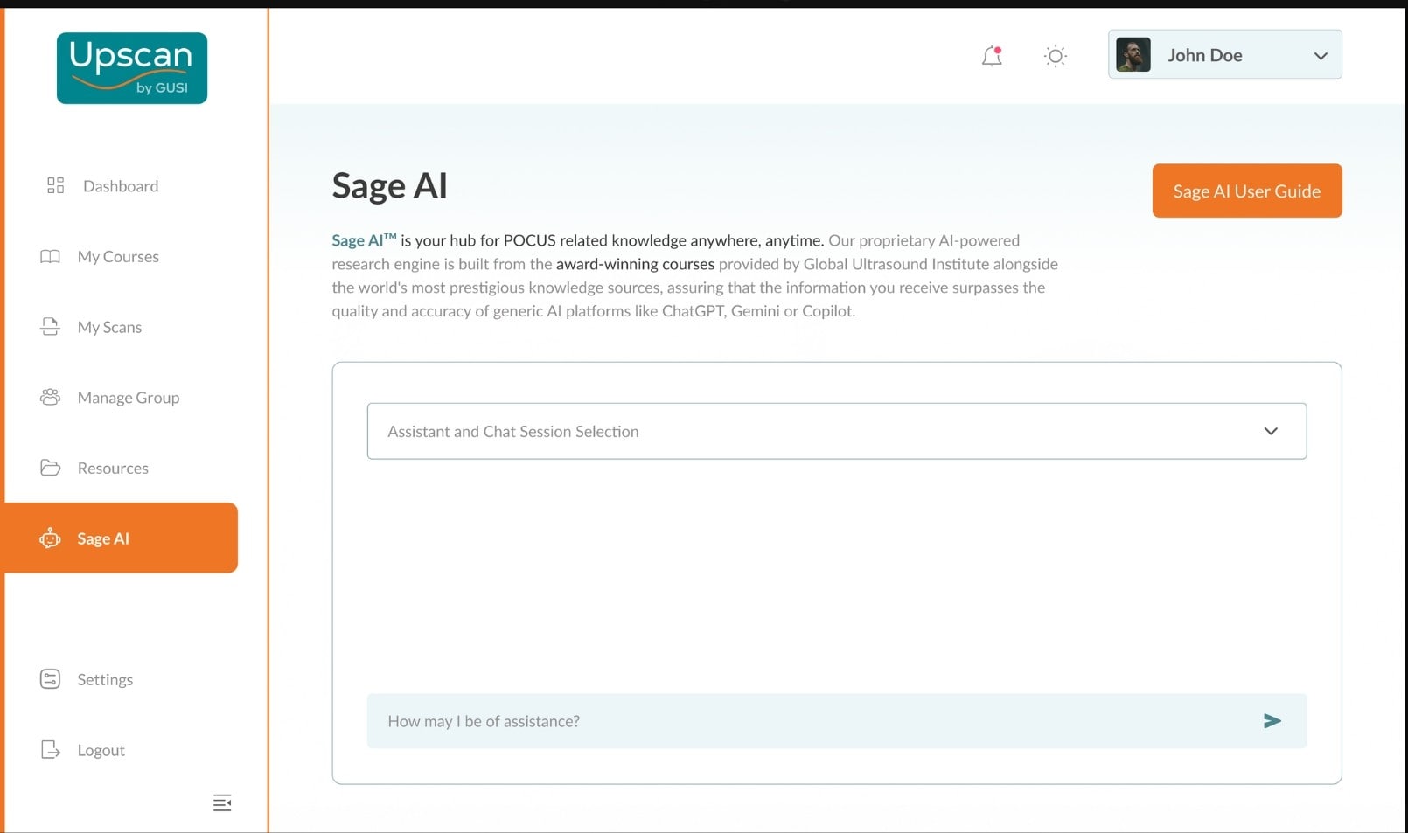Select the My Courses book icon
The width and height of the screenshot is (1408, 833).
[x=51, y=256]
